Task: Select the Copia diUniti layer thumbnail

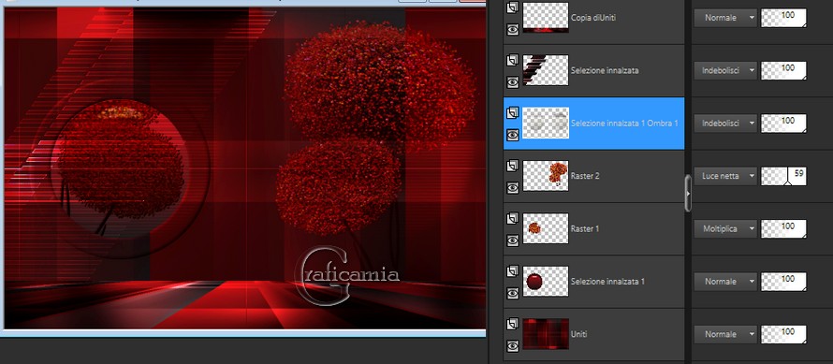Action: tap(546, 18)
